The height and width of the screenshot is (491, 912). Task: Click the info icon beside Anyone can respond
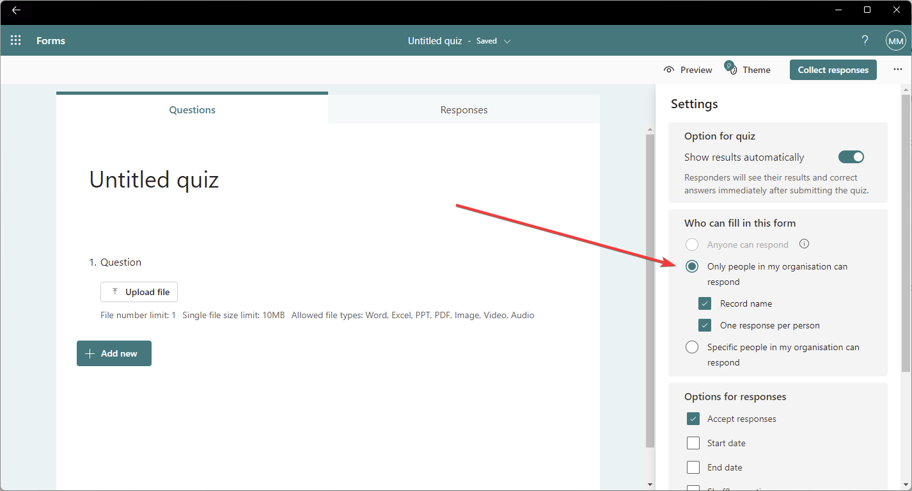(x=805, y=244)
